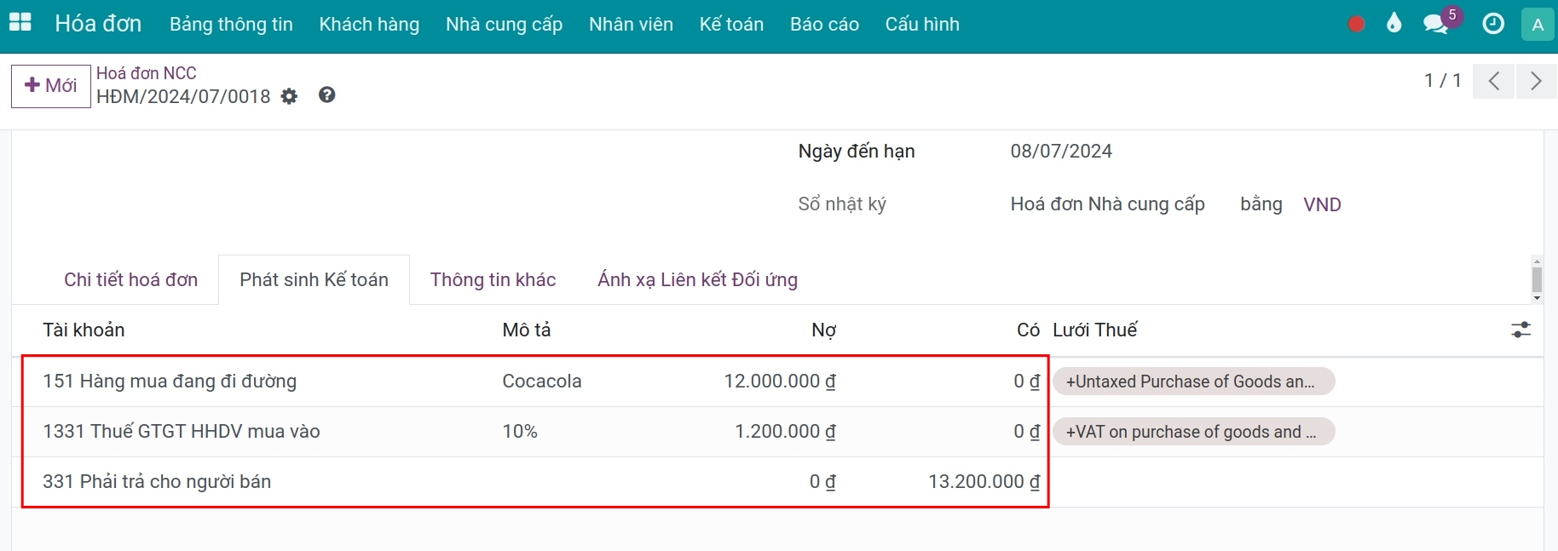Image resolution: width=1558 pixels, height=551 pixels.
Task: Select 331 Phải trả cho người bán account
Action: tap(157, 482)
